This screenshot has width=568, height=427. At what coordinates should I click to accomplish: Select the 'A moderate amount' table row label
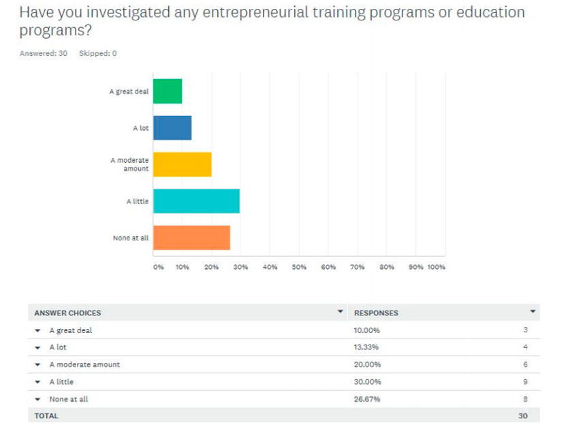click(84, 364)
